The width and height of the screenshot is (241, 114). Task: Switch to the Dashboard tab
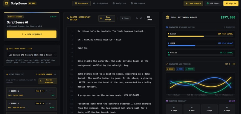(82, 3)
